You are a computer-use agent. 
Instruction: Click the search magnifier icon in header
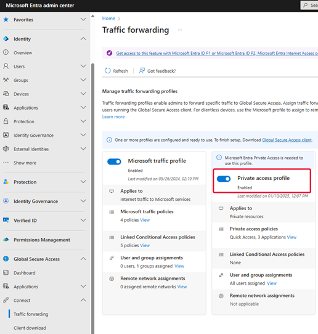(306, 5)
